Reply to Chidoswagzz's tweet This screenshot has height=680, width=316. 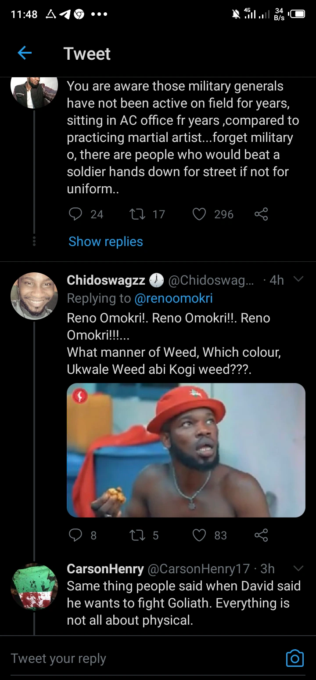click(76, 535)
